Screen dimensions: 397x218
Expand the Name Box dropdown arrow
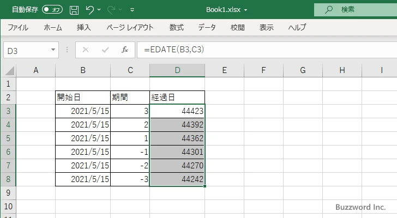53,50
